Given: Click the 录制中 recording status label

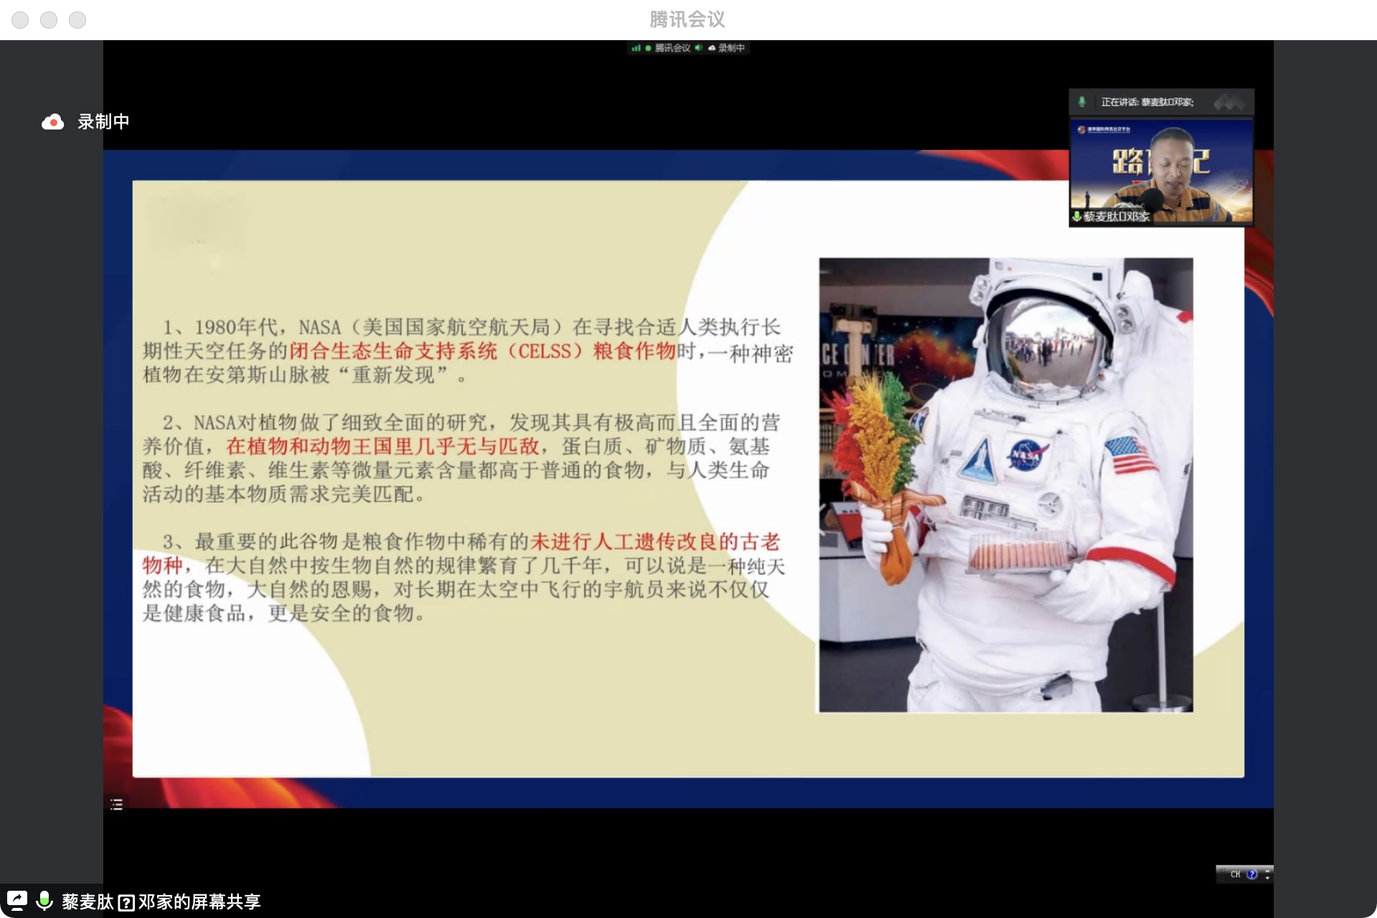Looking at the screenshot, I should point(103,122).
